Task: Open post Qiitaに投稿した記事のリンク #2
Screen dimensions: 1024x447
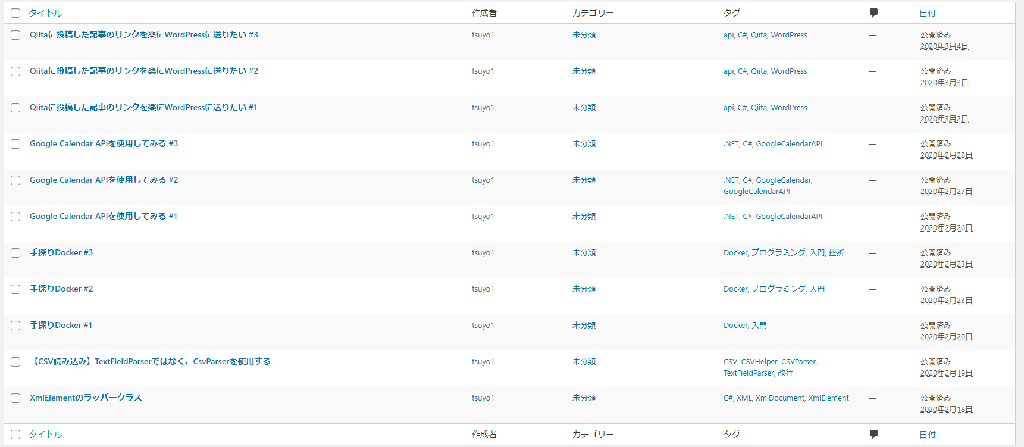Action: pos(144,71)
